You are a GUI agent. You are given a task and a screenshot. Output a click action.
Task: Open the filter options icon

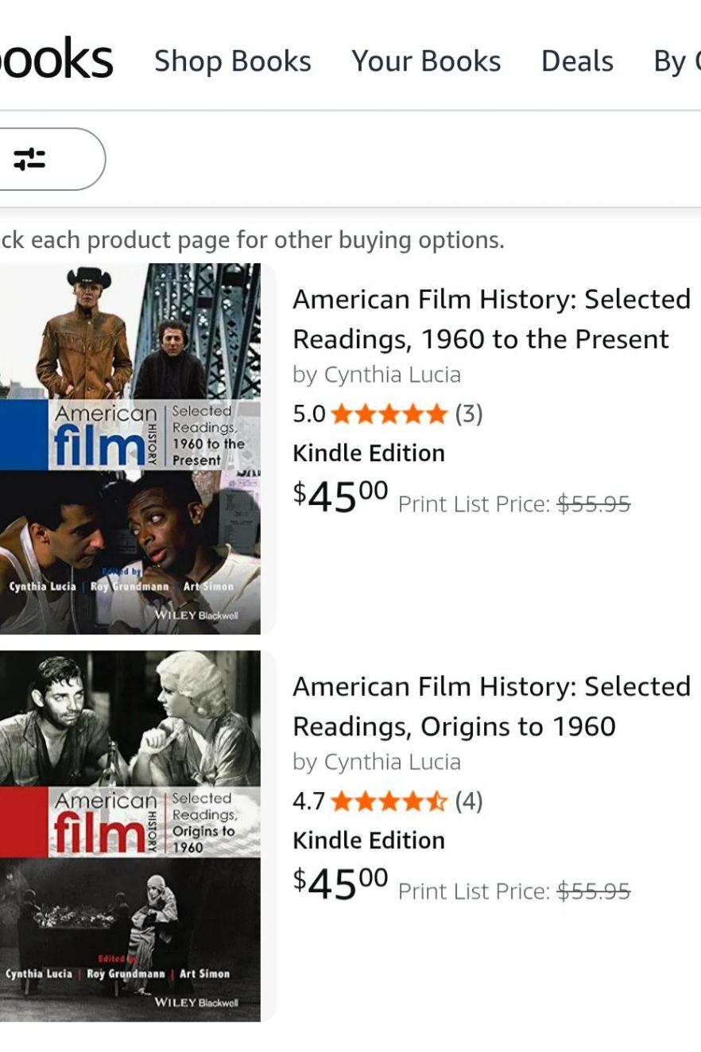30,159
